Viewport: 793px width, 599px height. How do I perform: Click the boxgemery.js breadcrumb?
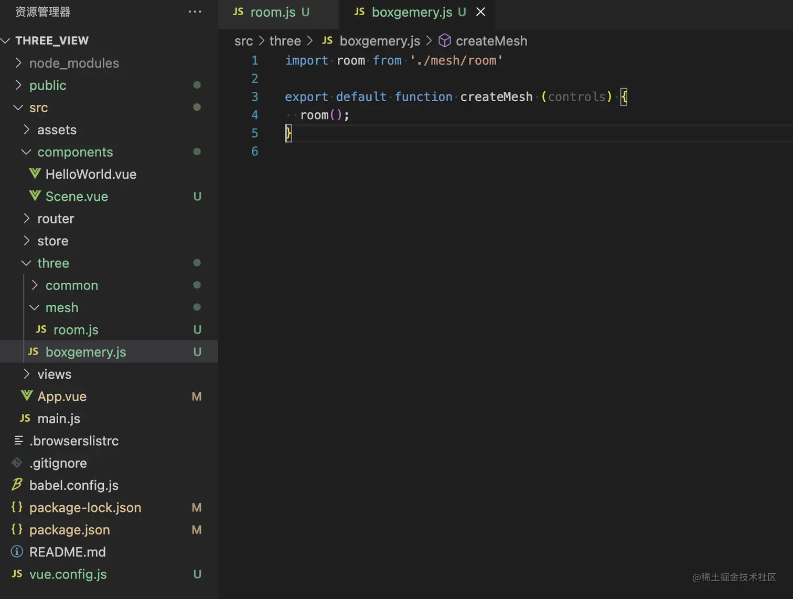tap(380, 41)
